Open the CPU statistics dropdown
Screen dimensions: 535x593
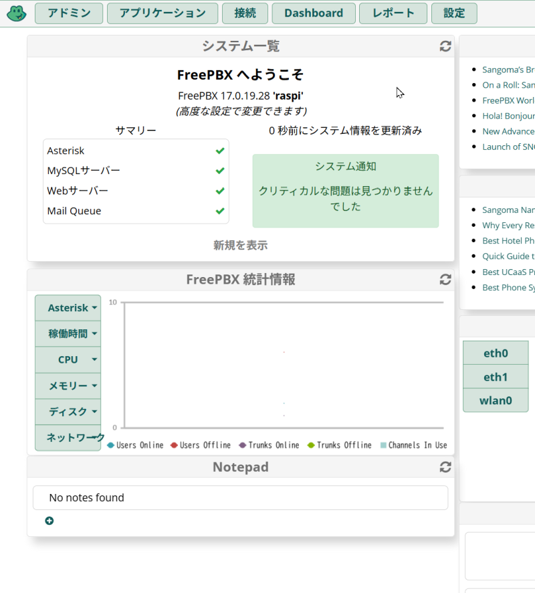tap(68, 359)
